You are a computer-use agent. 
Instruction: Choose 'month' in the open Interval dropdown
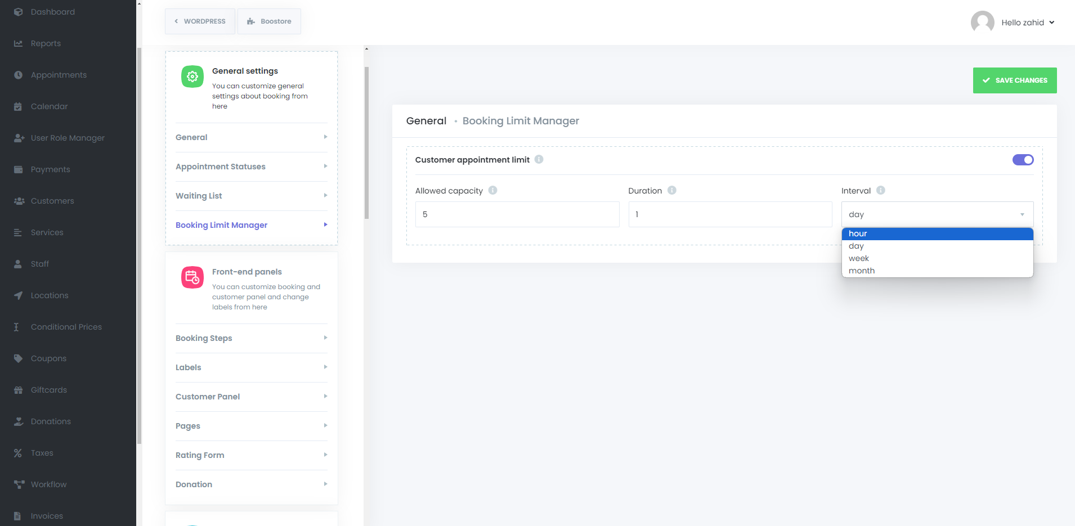point(861,270)
